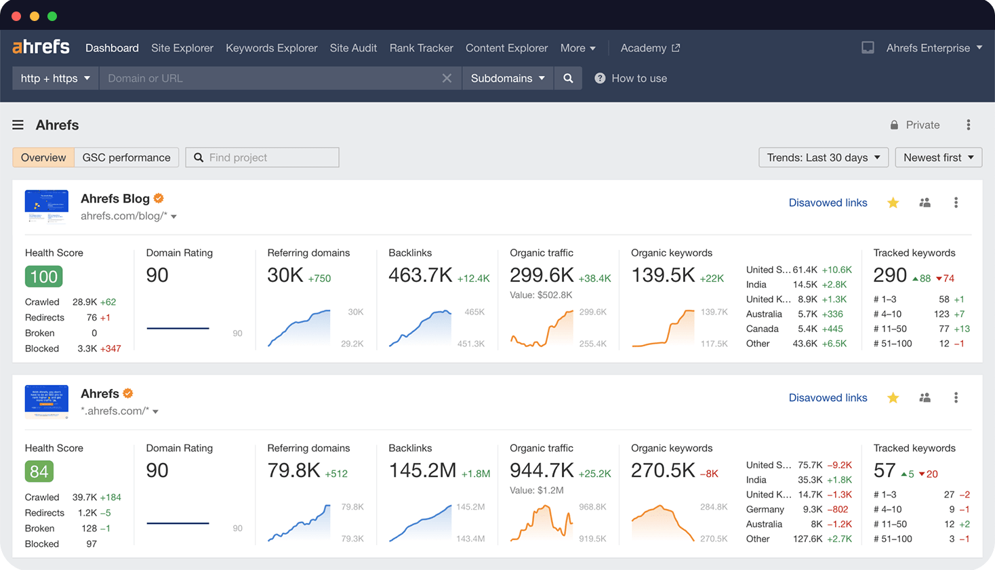Screen dimensions: 995x570
Task: Click Ahrefs Blog verified badge
Action: tap(159, 198)
